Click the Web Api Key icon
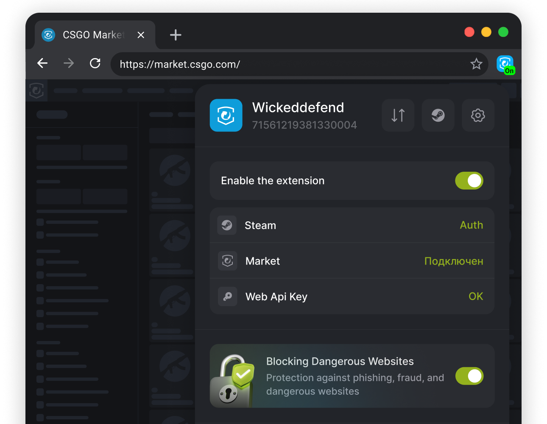 (x=227, y=296)
